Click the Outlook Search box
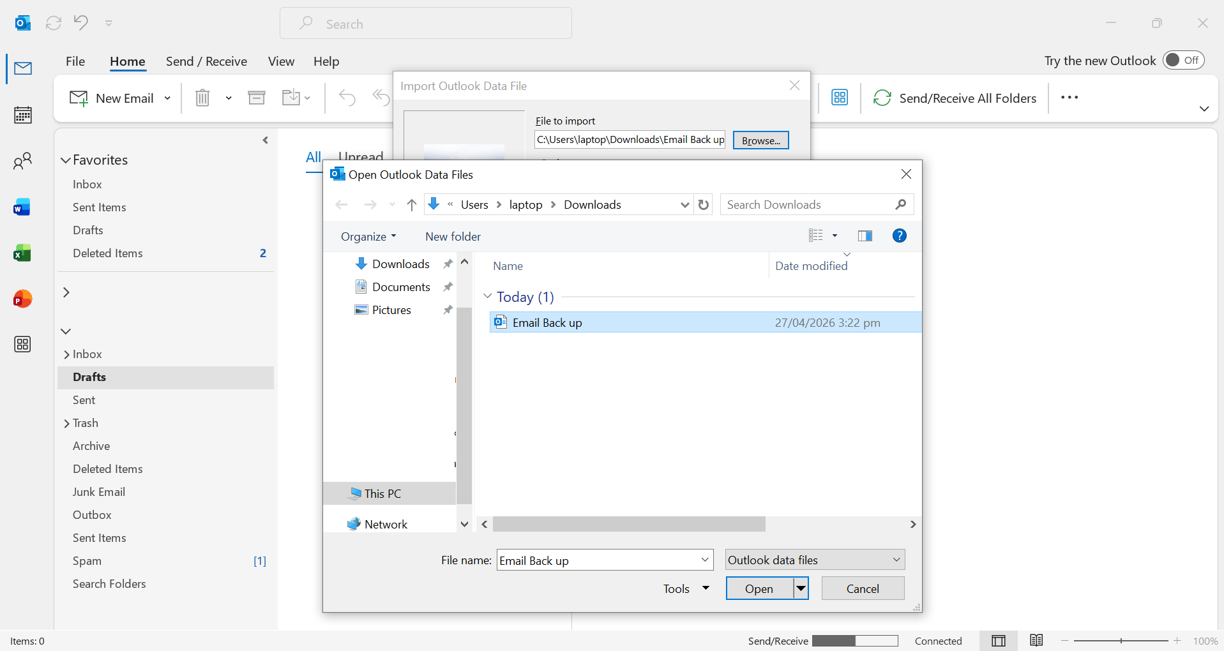This screenshot has width=1224, height=651. (426, 24)
